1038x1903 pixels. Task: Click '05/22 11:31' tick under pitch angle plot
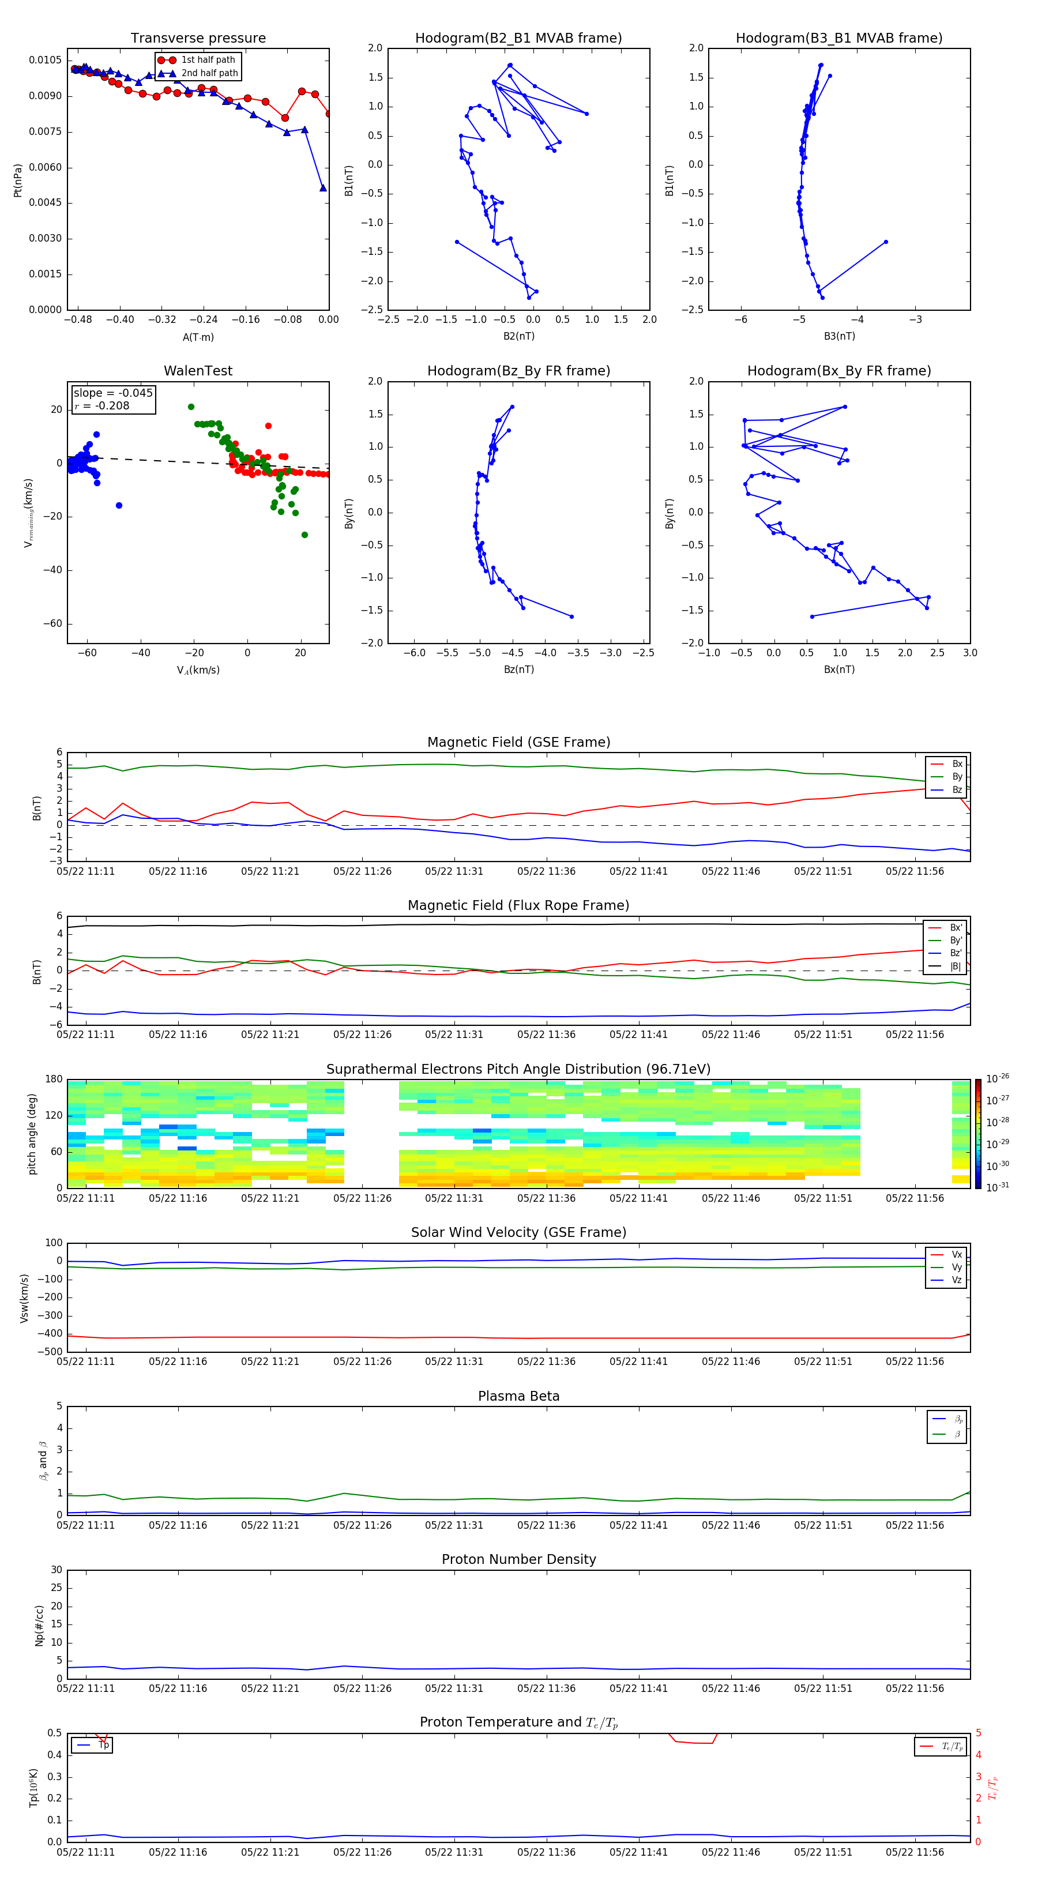click(454, 1198)
